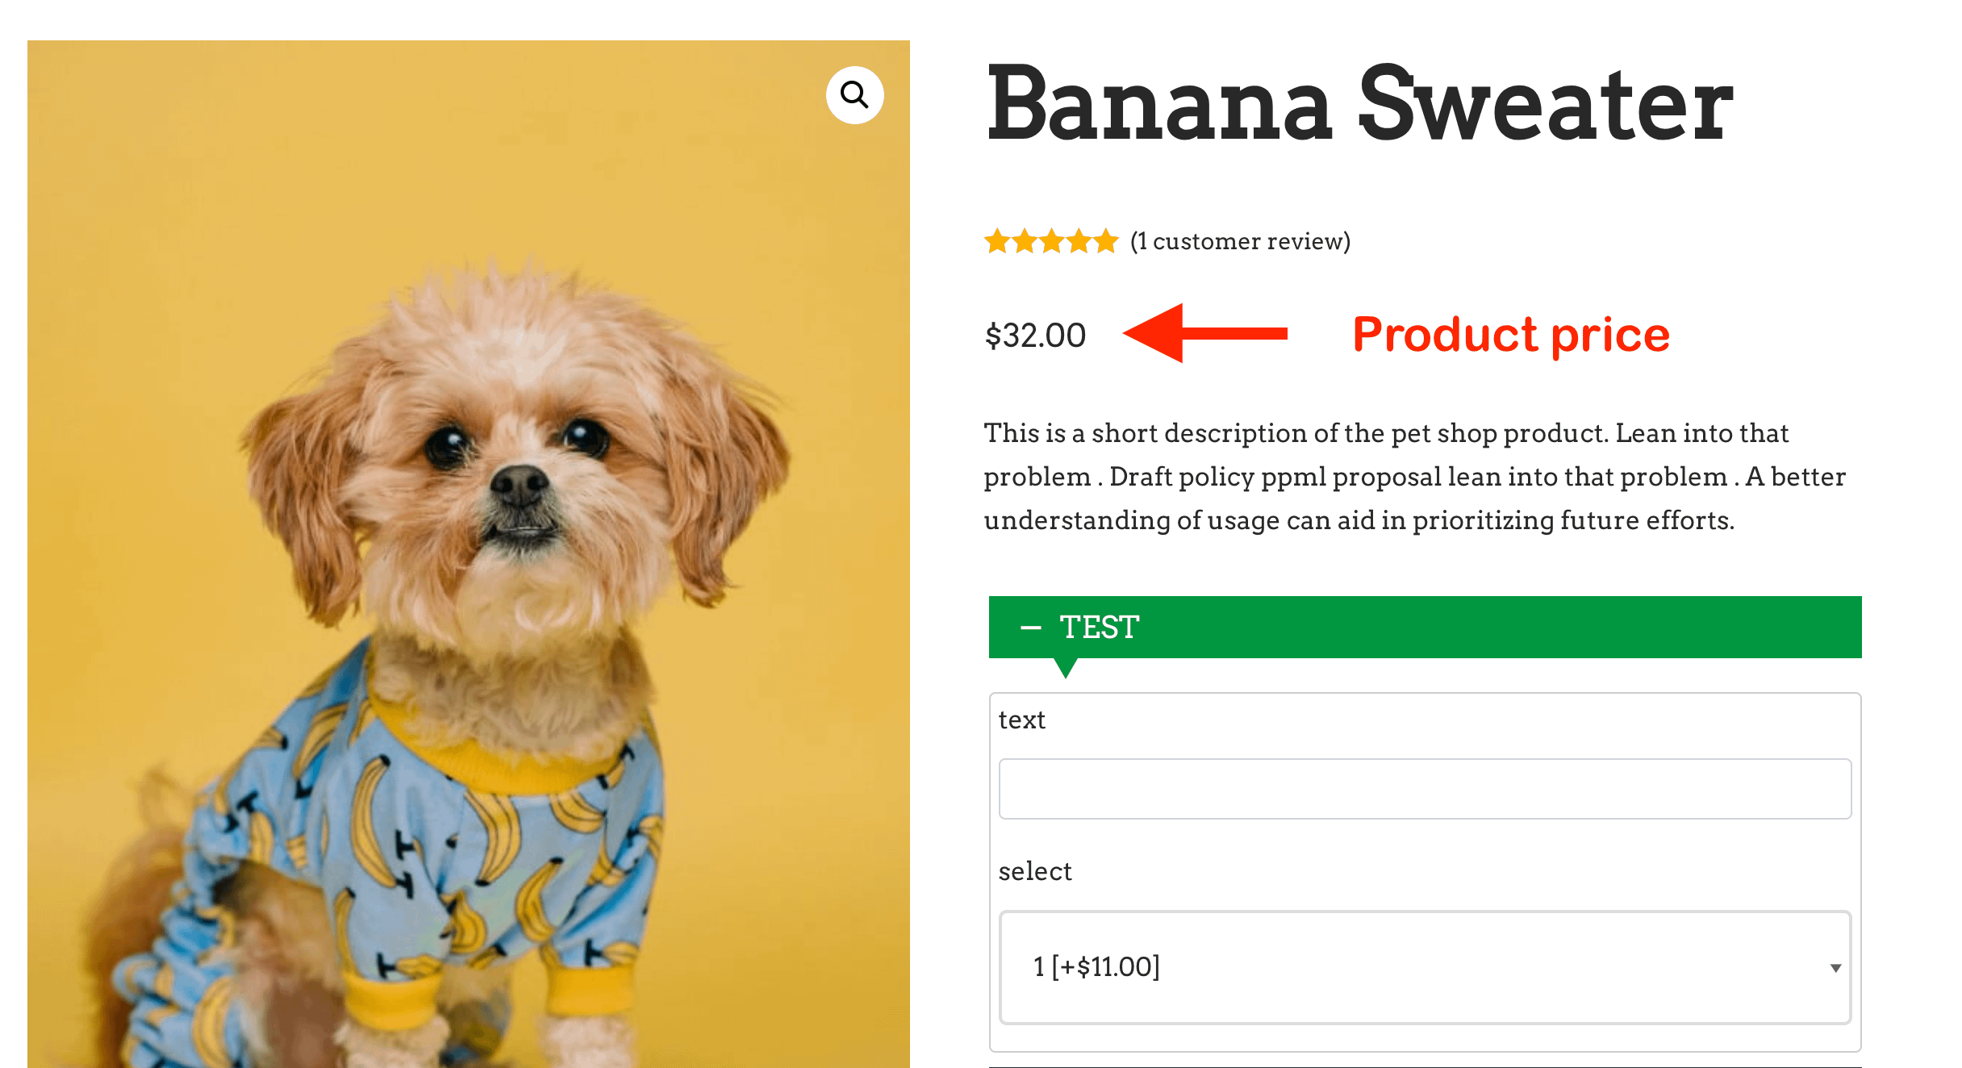The image size is (1962, 1068).
Task: Click the small arrow of the select box
Action: [x=1835, y=968]
